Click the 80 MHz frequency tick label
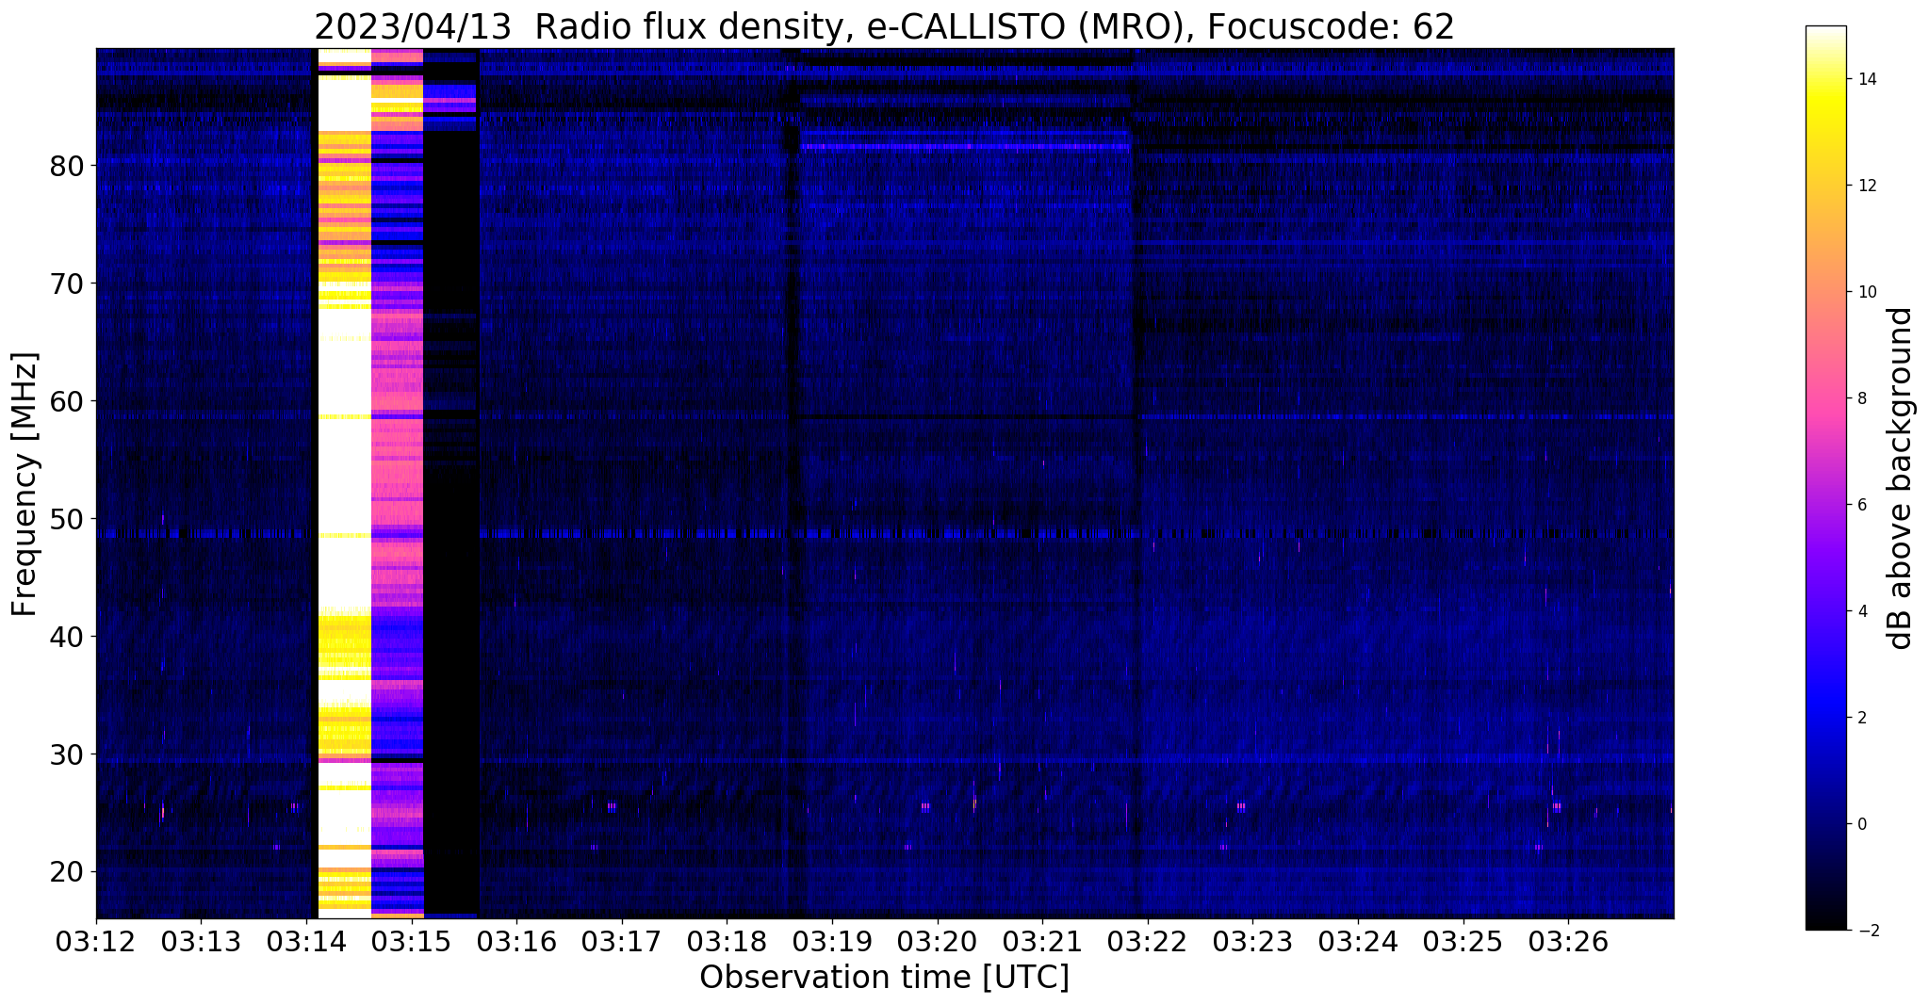 click(x=67, y=166)
